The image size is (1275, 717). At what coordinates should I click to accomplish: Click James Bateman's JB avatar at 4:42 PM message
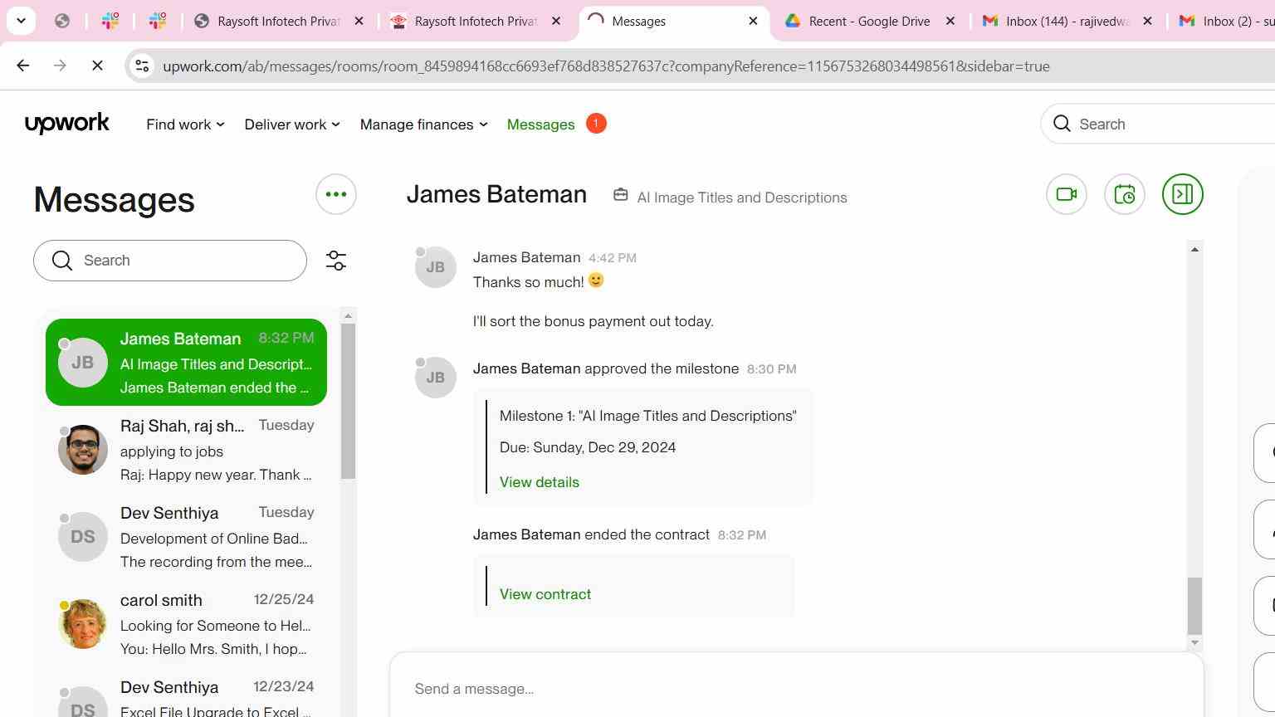coord(436,267)
